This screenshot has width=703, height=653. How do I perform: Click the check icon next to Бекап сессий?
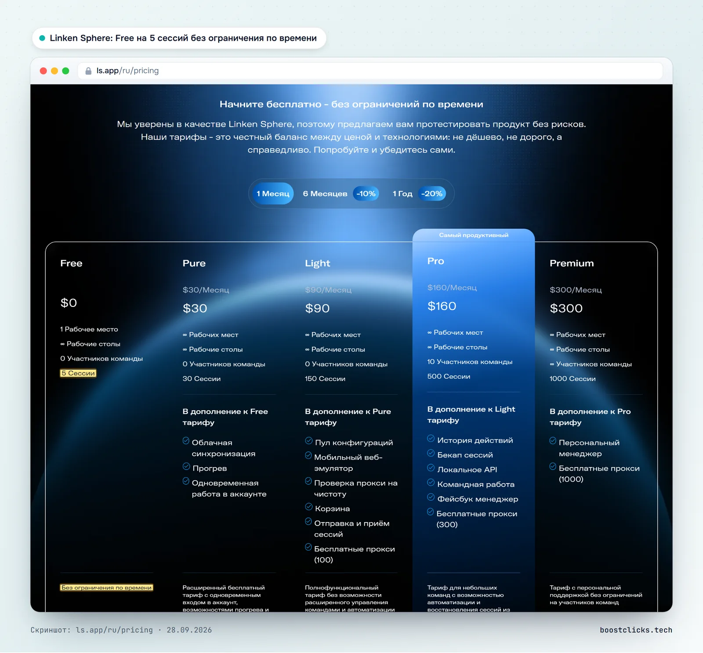[x=431, y=453]
